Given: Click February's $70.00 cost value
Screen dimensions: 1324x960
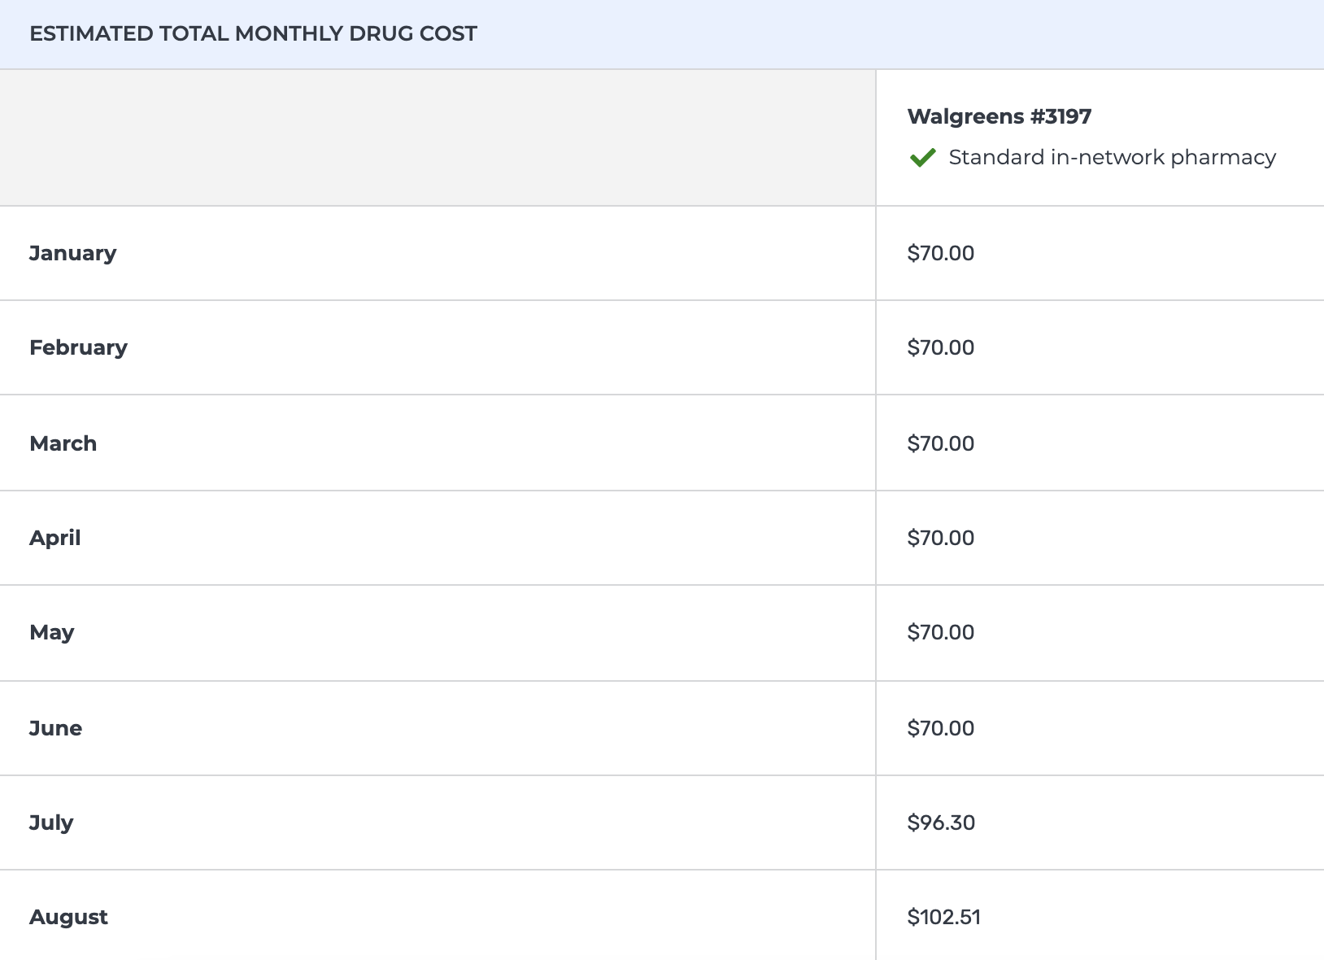Looking at the screenshot, I should pyautogui.click(x=940, y=347).
